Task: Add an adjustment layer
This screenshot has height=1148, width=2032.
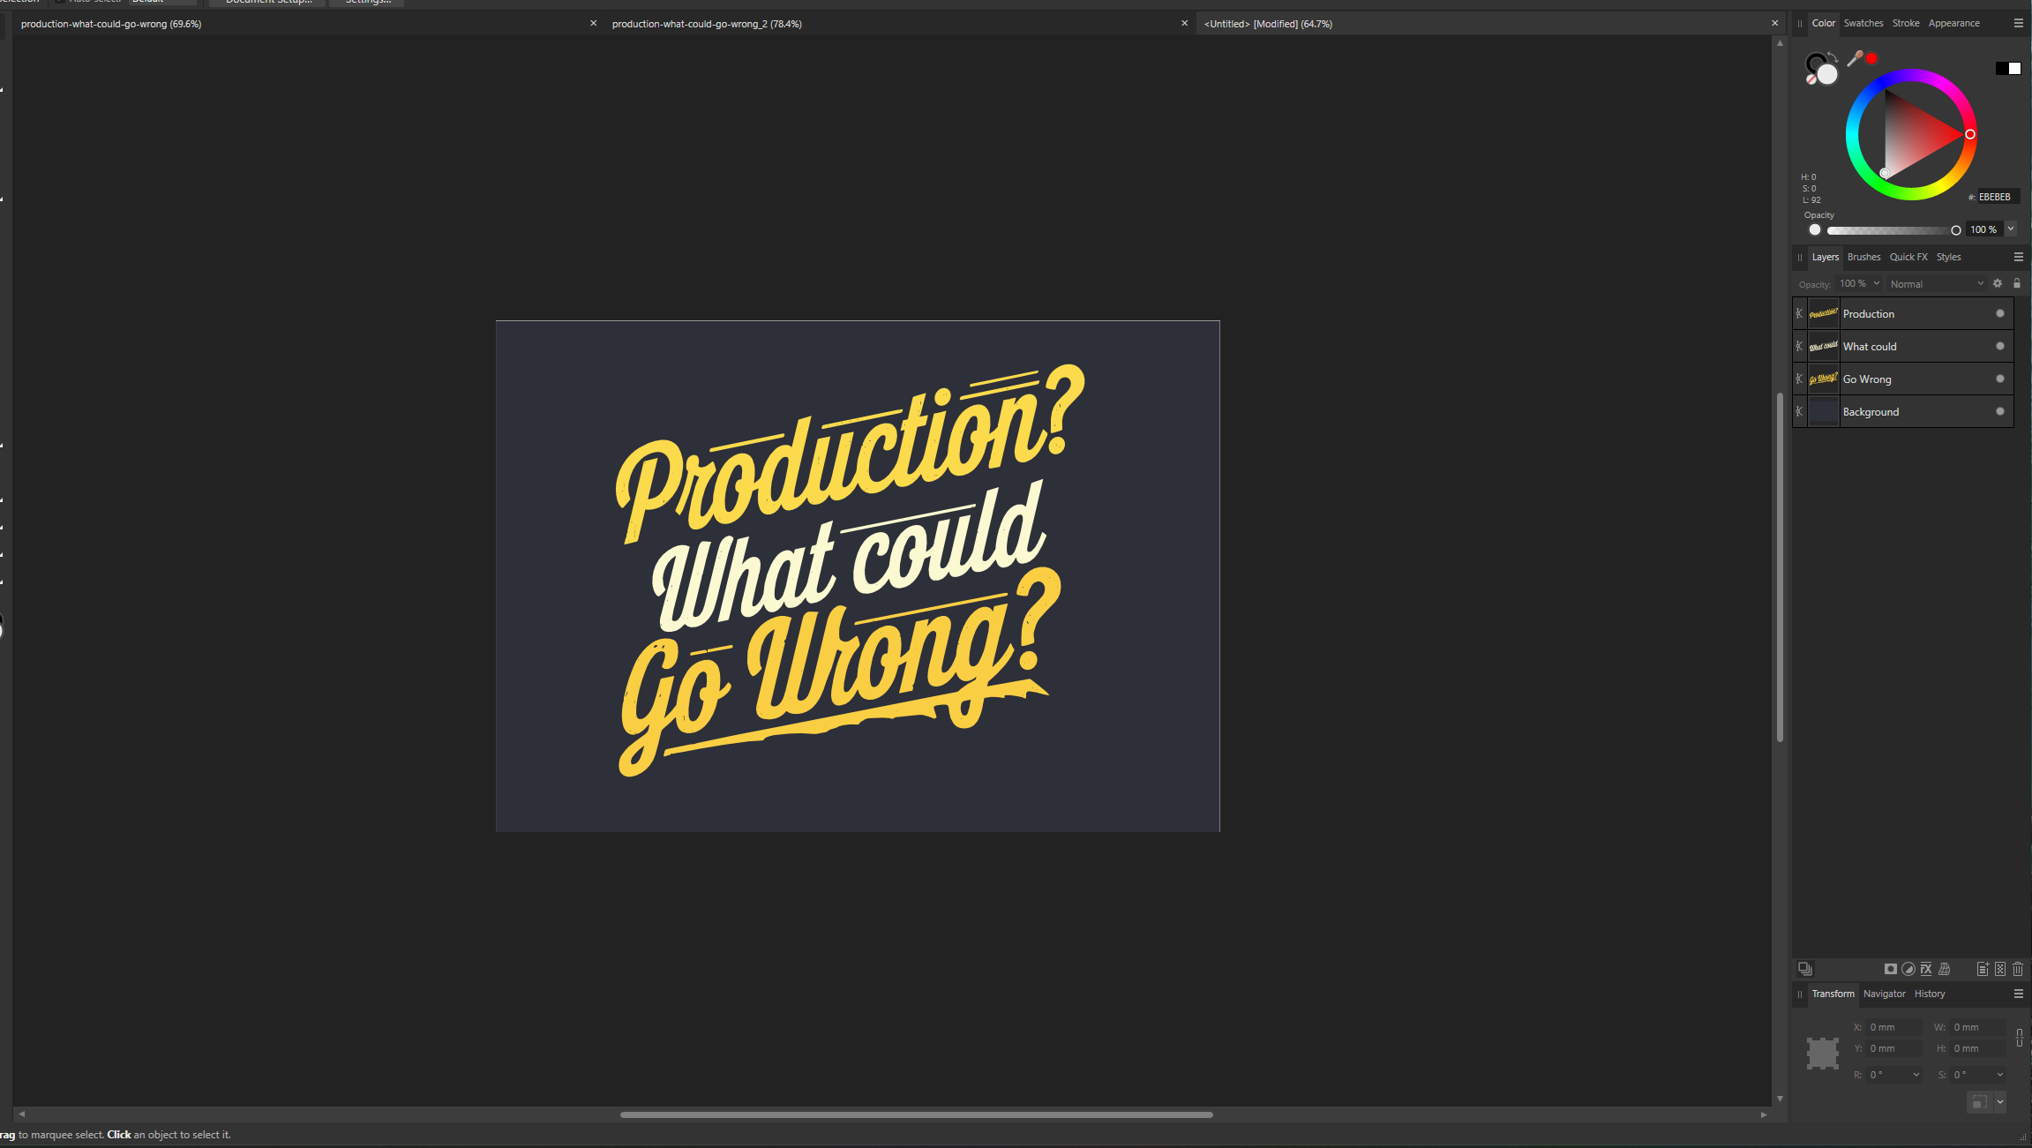Action: click(1908, 969)
